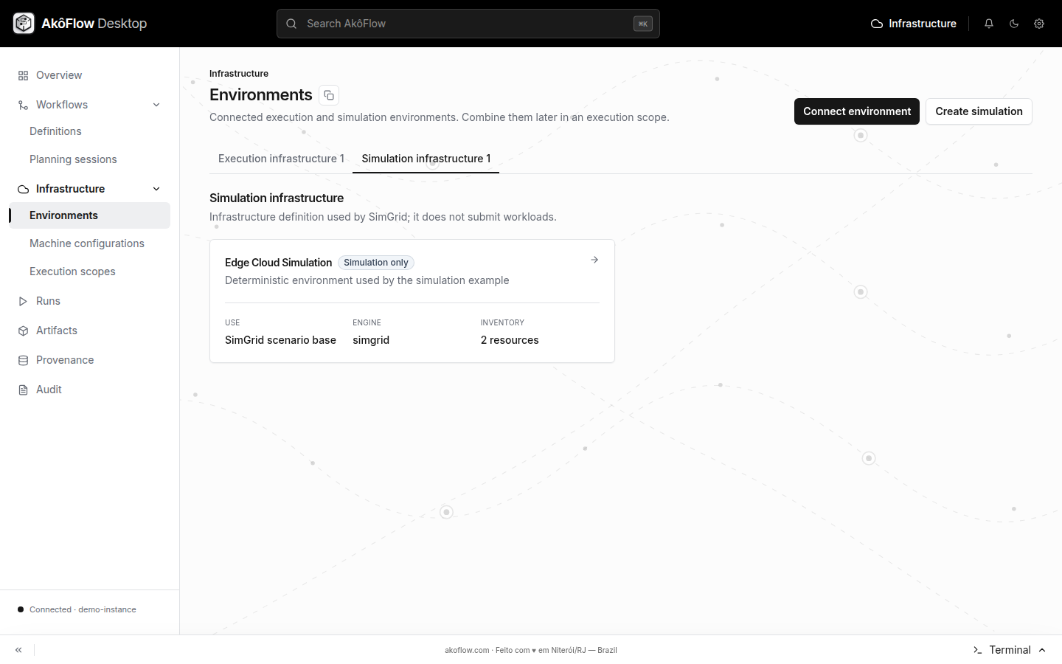
Task: Switch to Execution infrastructure tab
Action: tap(281, 159)
